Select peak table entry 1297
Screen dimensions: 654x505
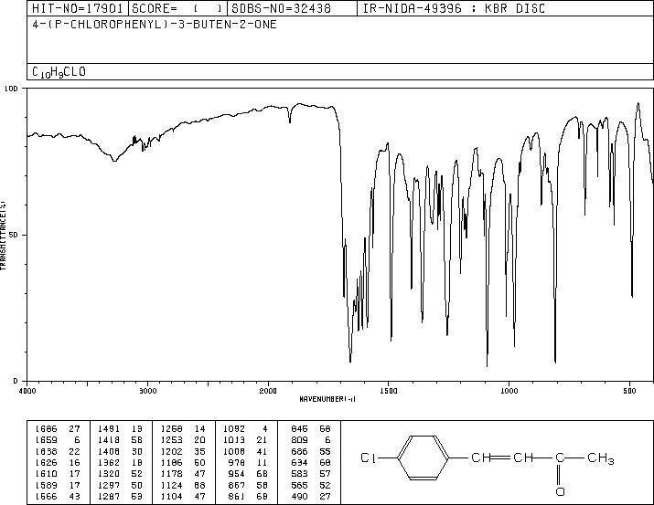point(120,486)
